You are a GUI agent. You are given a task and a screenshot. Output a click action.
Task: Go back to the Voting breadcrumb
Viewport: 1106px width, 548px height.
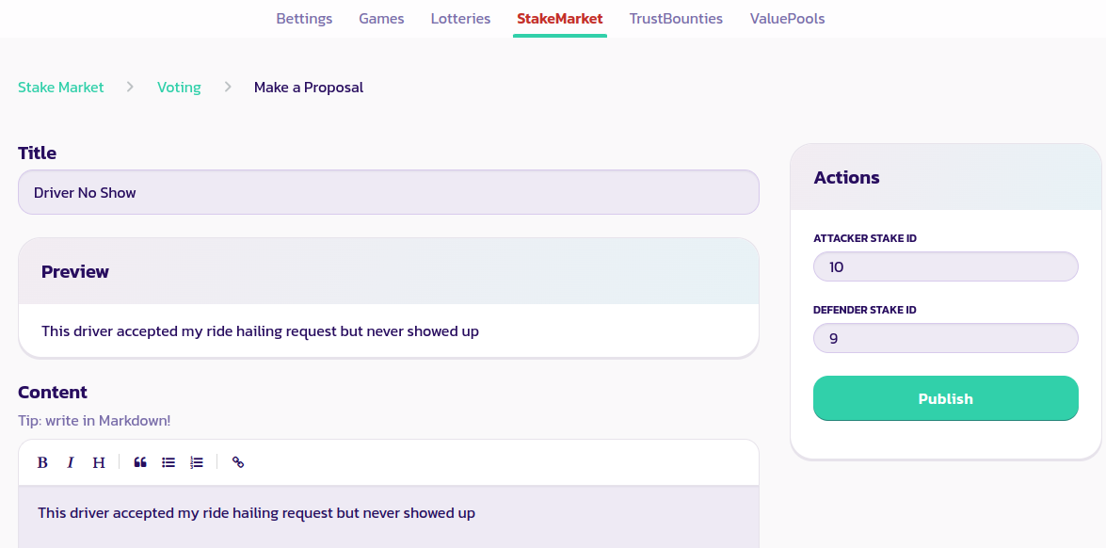click(179, 88)
